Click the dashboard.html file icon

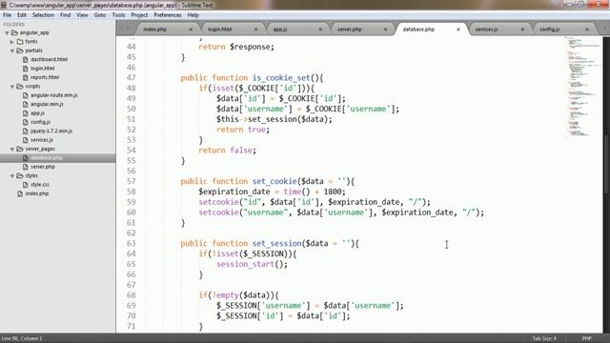pyautogui.click(x=26, y=59)
